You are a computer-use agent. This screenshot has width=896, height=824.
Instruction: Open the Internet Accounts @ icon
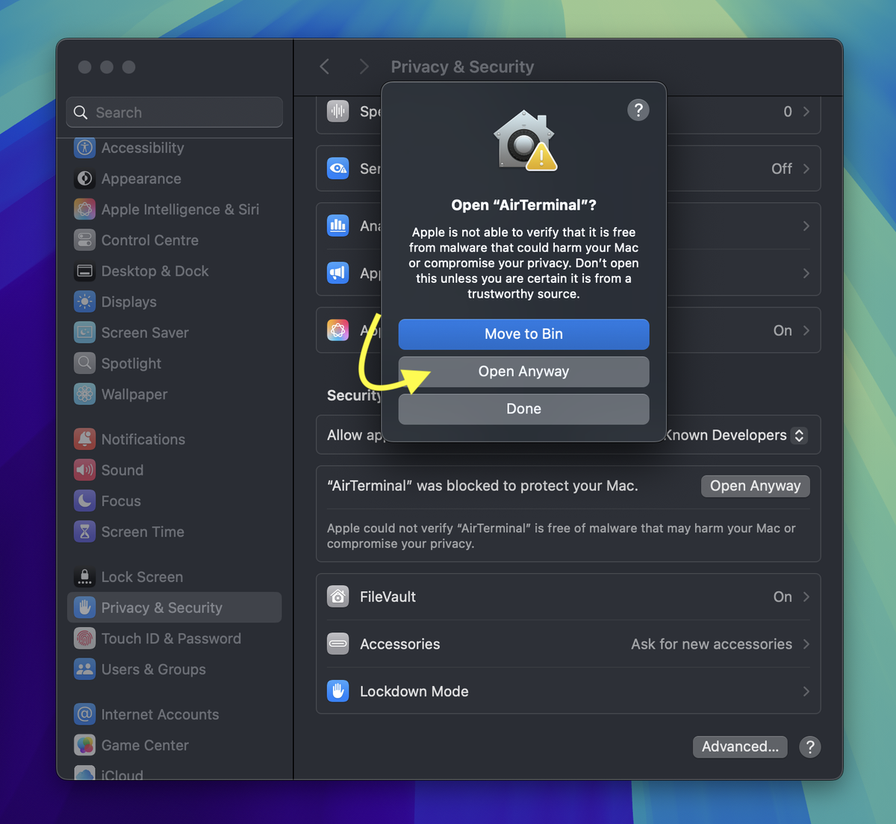(84, 714)
